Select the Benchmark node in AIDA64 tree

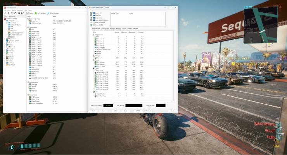[11, 65]
